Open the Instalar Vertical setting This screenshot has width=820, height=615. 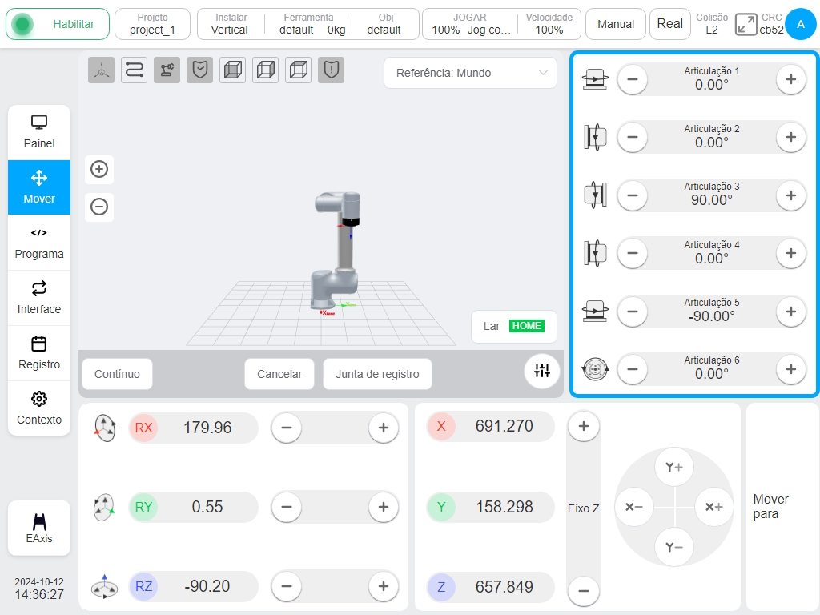click(231, 24)
